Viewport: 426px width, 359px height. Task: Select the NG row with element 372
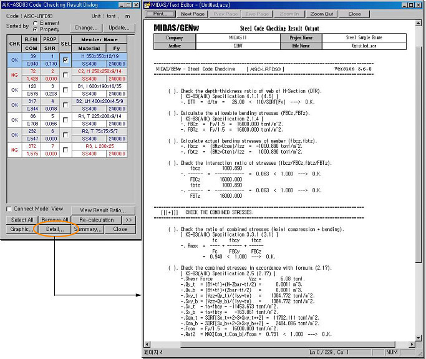click(x=67, y=150)
